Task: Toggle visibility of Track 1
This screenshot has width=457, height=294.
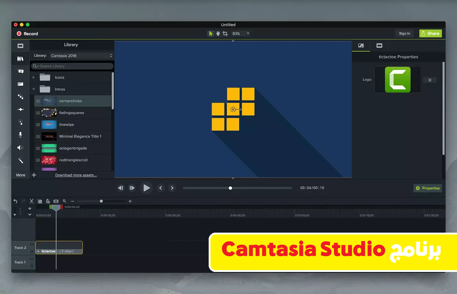Action: [32, 258]
